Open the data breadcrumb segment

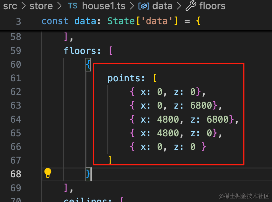tap(162, 6)
